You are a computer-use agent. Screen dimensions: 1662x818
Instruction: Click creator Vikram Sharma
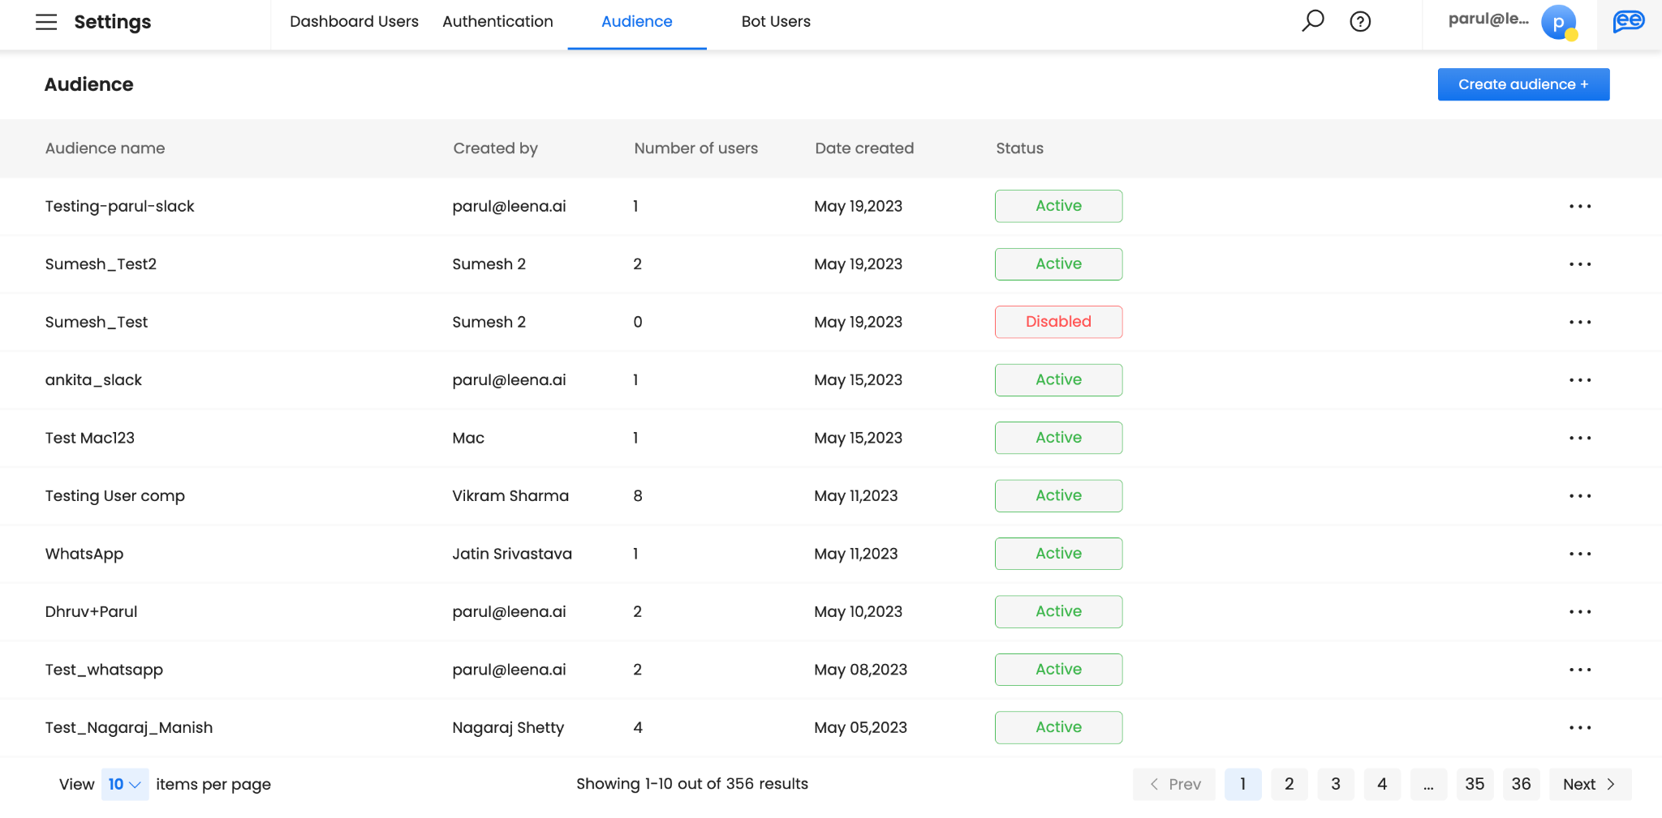click(x=510, y=496)
